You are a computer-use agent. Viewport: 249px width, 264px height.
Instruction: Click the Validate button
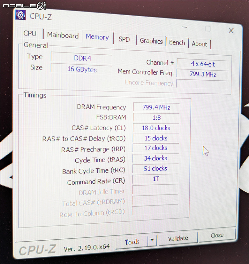tap(178, 238)
